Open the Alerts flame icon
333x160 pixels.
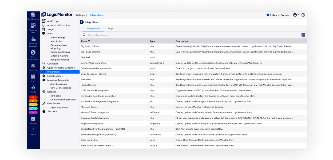coord(33,88)
